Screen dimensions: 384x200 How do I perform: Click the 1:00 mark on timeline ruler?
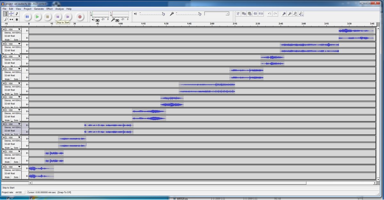click(121, 24)
